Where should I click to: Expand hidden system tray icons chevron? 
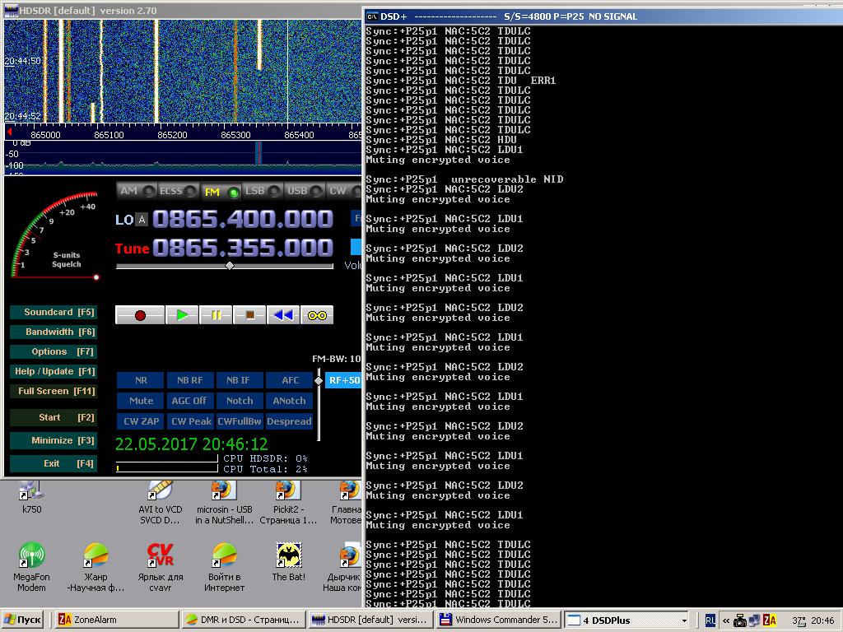[726, 620]
